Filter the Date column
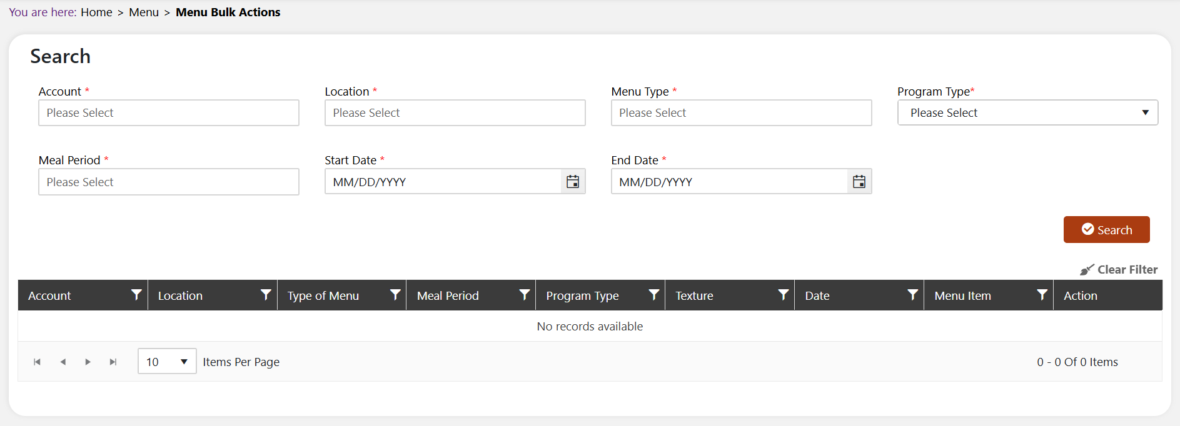The image size is (1180, 426). point(913,295)
